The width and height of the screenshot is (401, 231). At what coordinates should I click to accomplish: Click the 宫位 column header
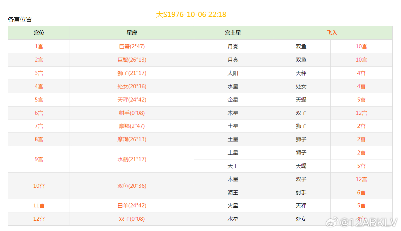point(39,33)
